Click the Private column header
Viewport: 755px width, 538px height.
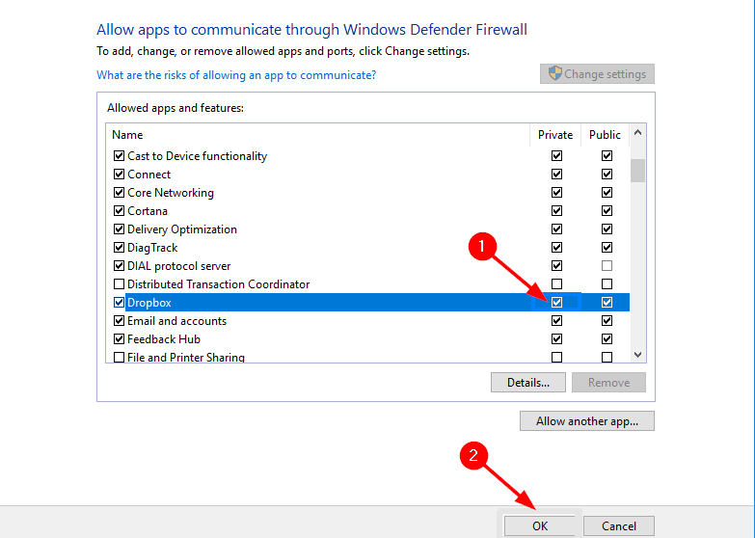click(x=555, y=135)
